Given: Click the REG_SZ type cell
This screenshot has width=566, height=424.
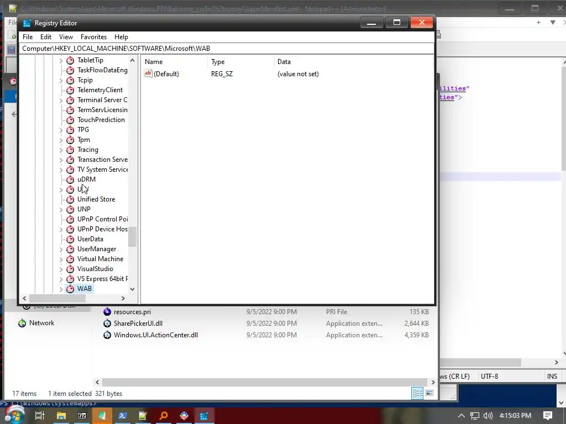Looking at the screenshot, I should pyautogui.click(x=222, y=74).
